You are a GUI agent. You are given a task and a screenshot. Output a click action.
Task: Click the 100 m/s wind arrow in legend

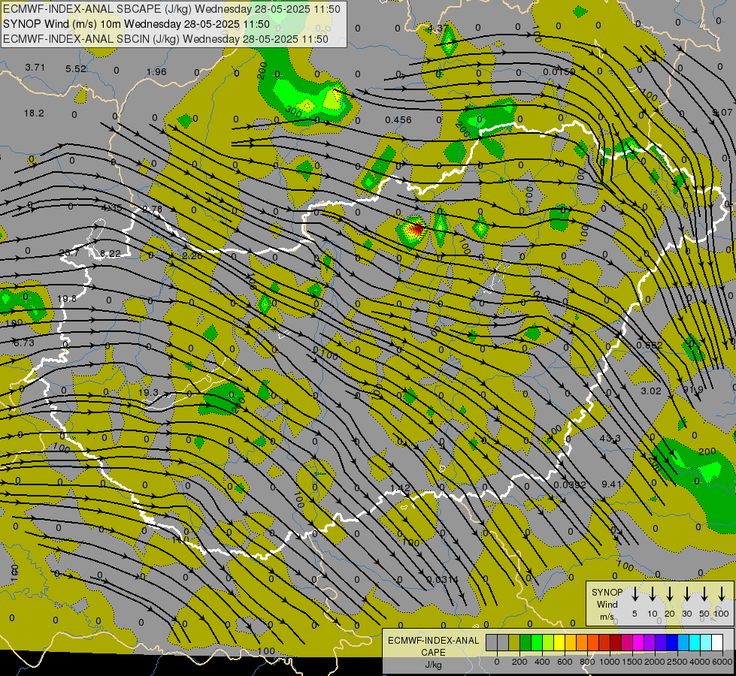[722, 593]
